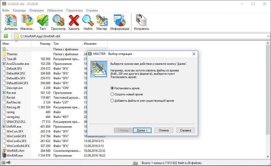Select the WinConEn.SFX file row
The image size is (271, 166).
click(x=55, y=141)
